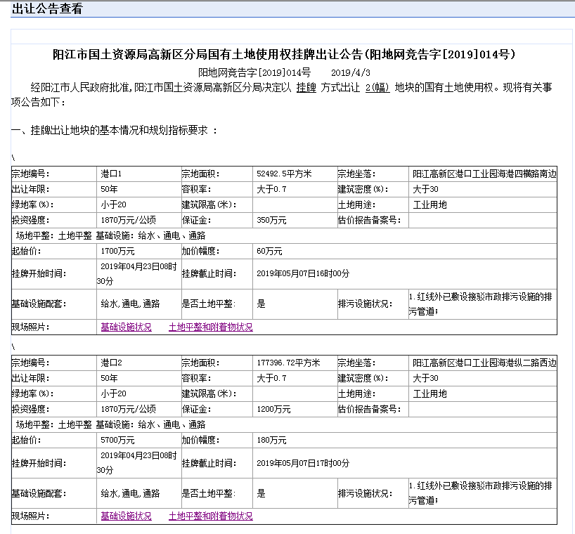Select the 出让公告查看 page header
This screenshot has width=575, height=534.
point(47,9)
